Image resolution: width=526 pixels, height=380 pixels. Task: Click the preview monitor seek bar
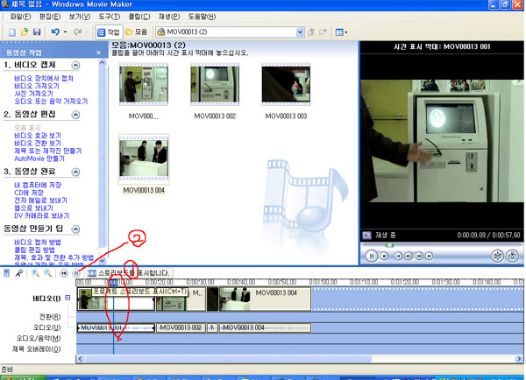[x=441, y=246]
